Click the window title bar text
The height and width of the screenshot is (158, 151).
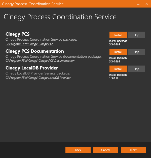pos(33,4)
